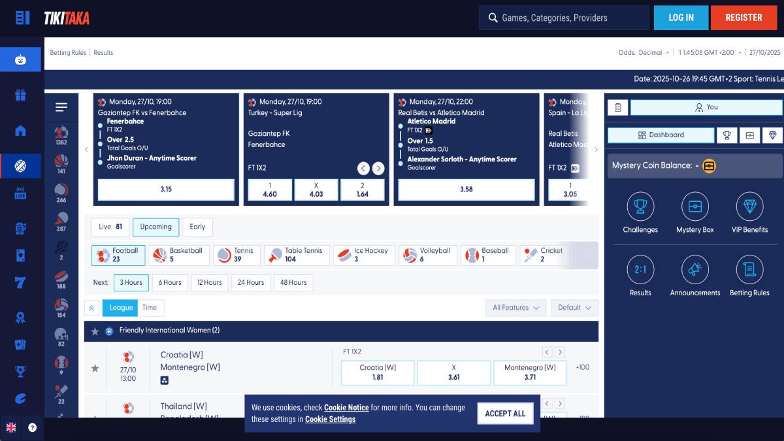784x441 pixels.
Task: Collapse all leagues with double chevron
Action: click(91, 308)
